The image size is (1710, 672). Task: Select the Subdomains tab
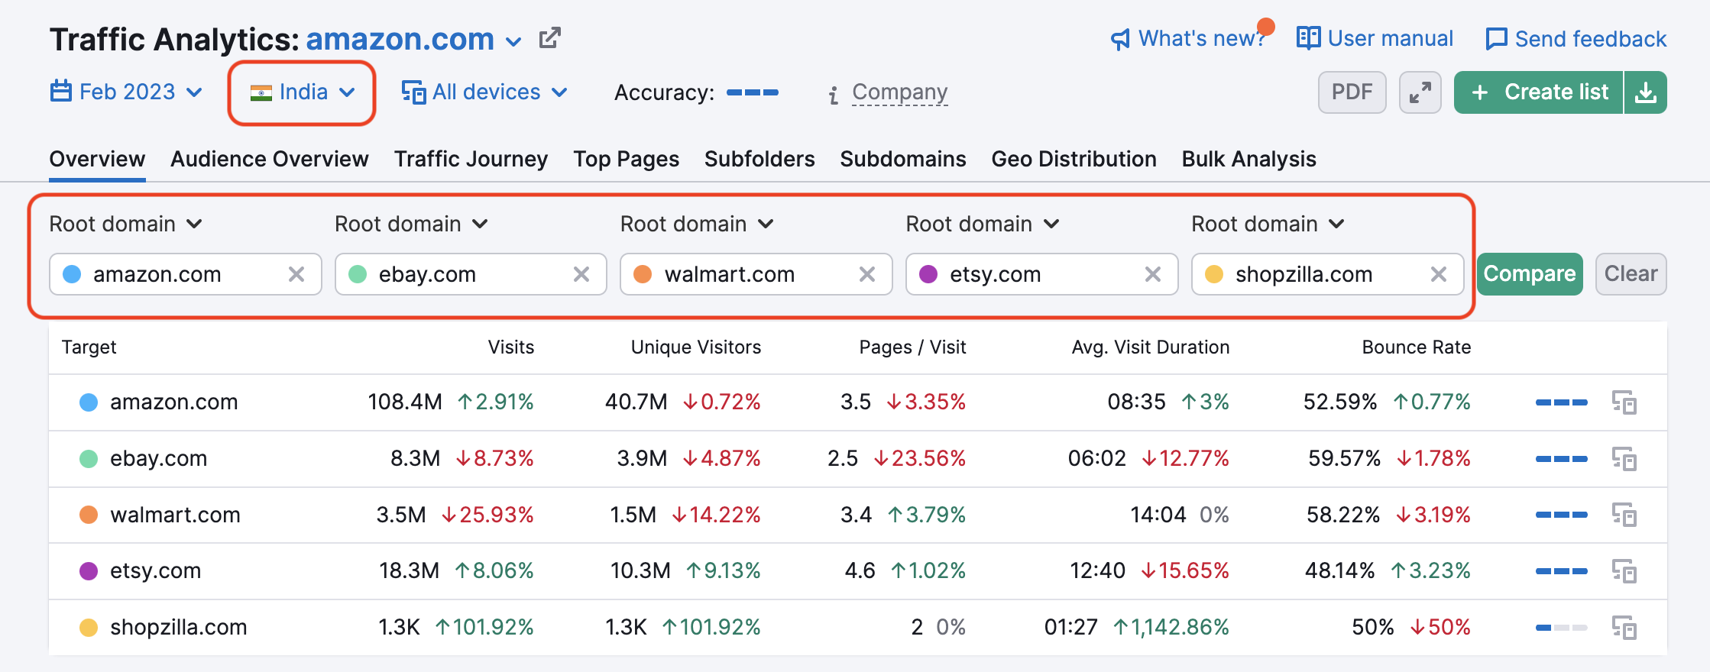903,159
